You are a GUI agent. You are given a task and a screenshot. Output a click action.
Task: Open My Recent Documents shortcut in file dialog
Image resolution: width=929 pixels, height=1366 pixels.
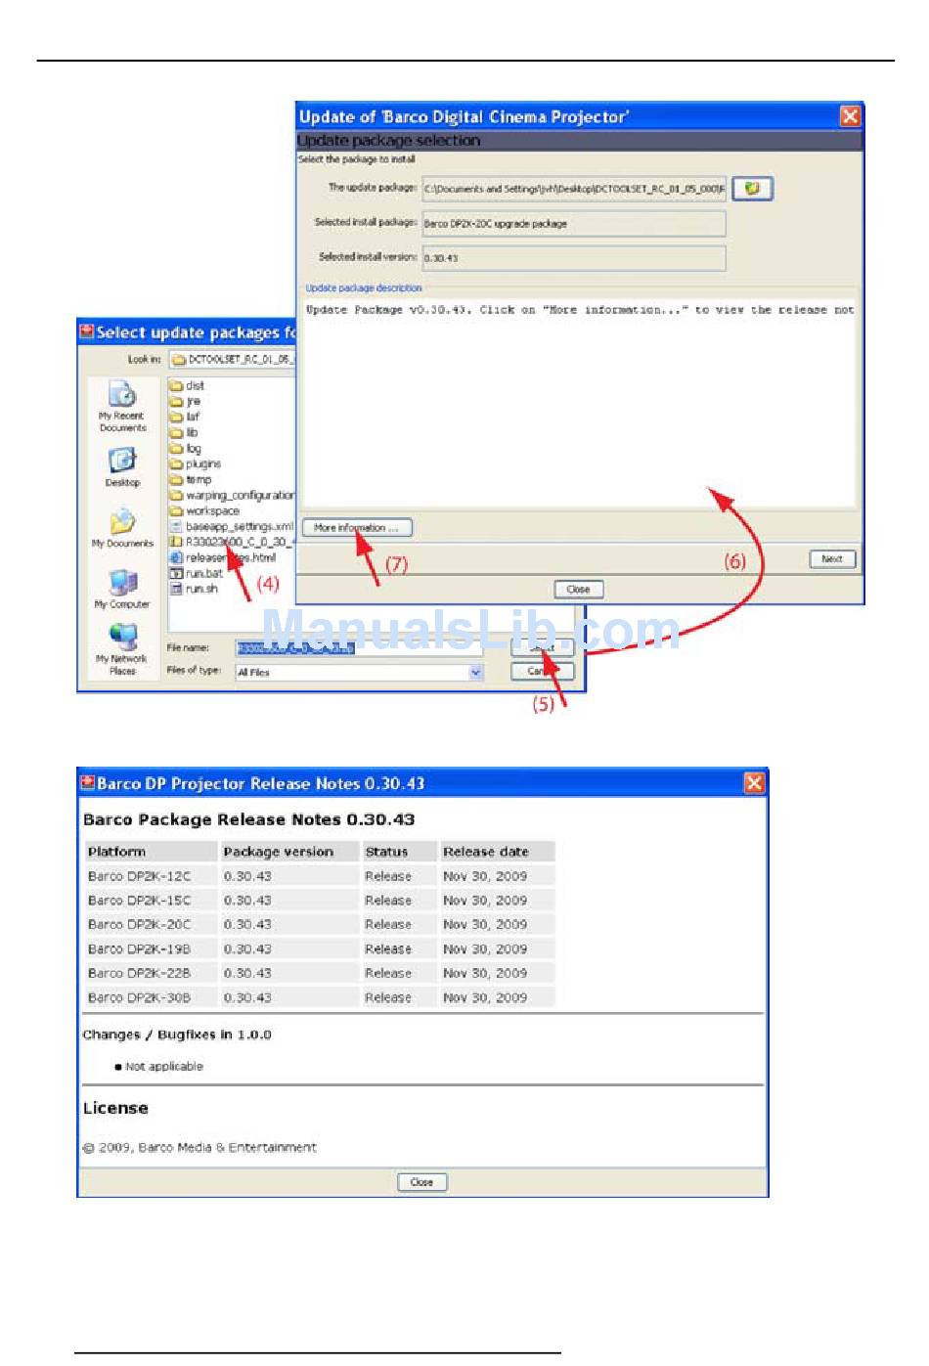[122, 407]
